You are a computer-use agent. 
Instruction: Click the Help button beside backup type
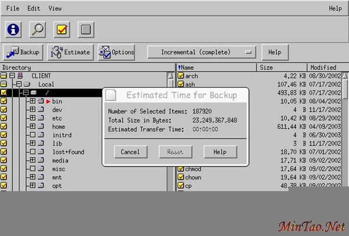click(275, 52)
